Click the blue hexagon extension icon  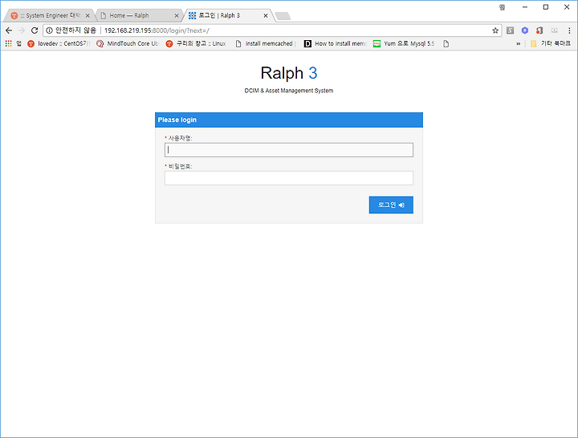525,30
